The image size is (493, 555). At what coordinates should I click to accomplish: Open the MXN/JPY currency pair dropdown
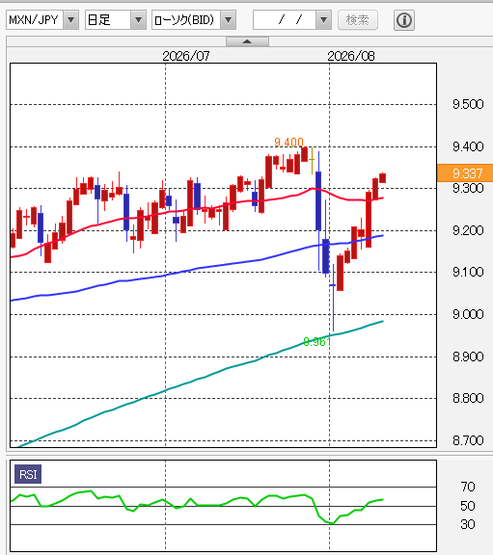42,20
